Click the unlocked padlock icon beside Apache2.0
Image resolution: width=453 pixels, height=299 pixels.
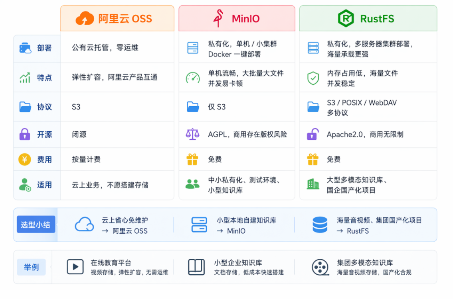(313, 134)
